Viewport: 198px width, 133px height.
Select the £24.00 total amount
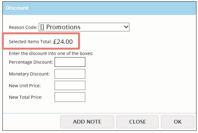[63, 42]
